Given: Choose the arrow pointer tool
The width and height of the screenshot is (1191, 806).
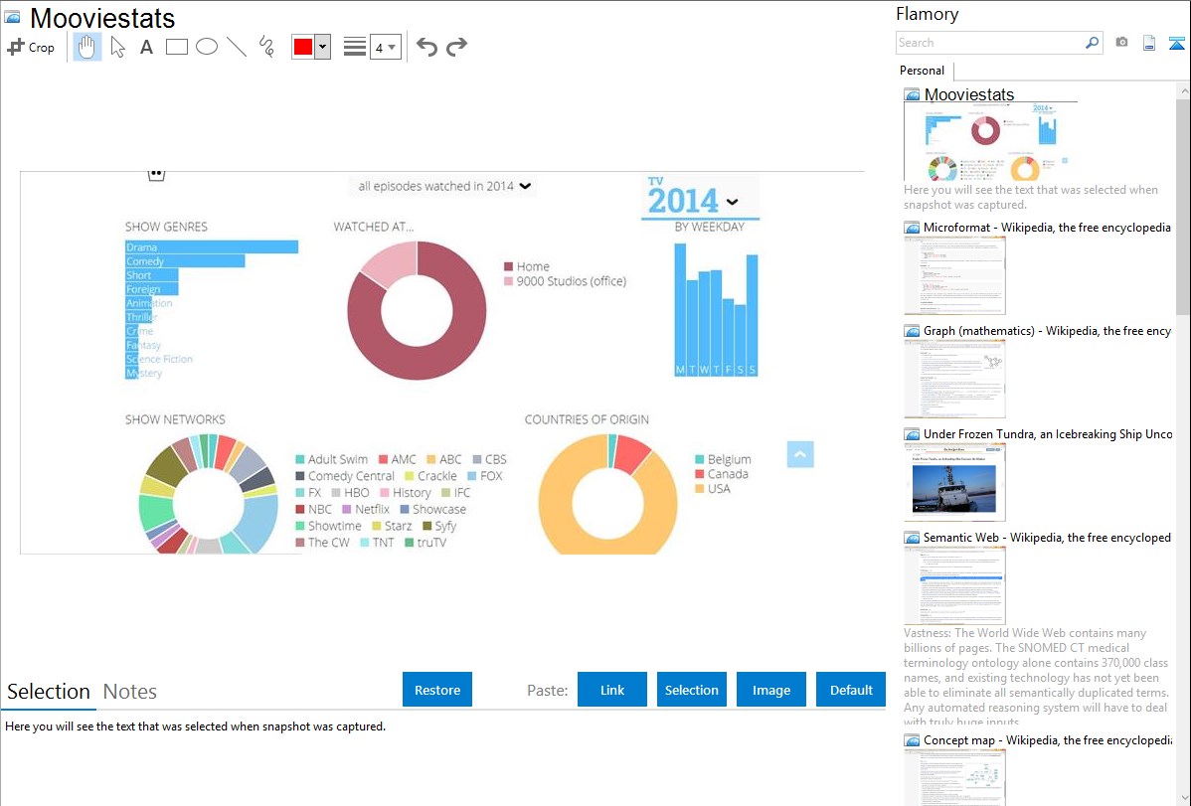Looking at the screenshot, I should tap(117, 47).
